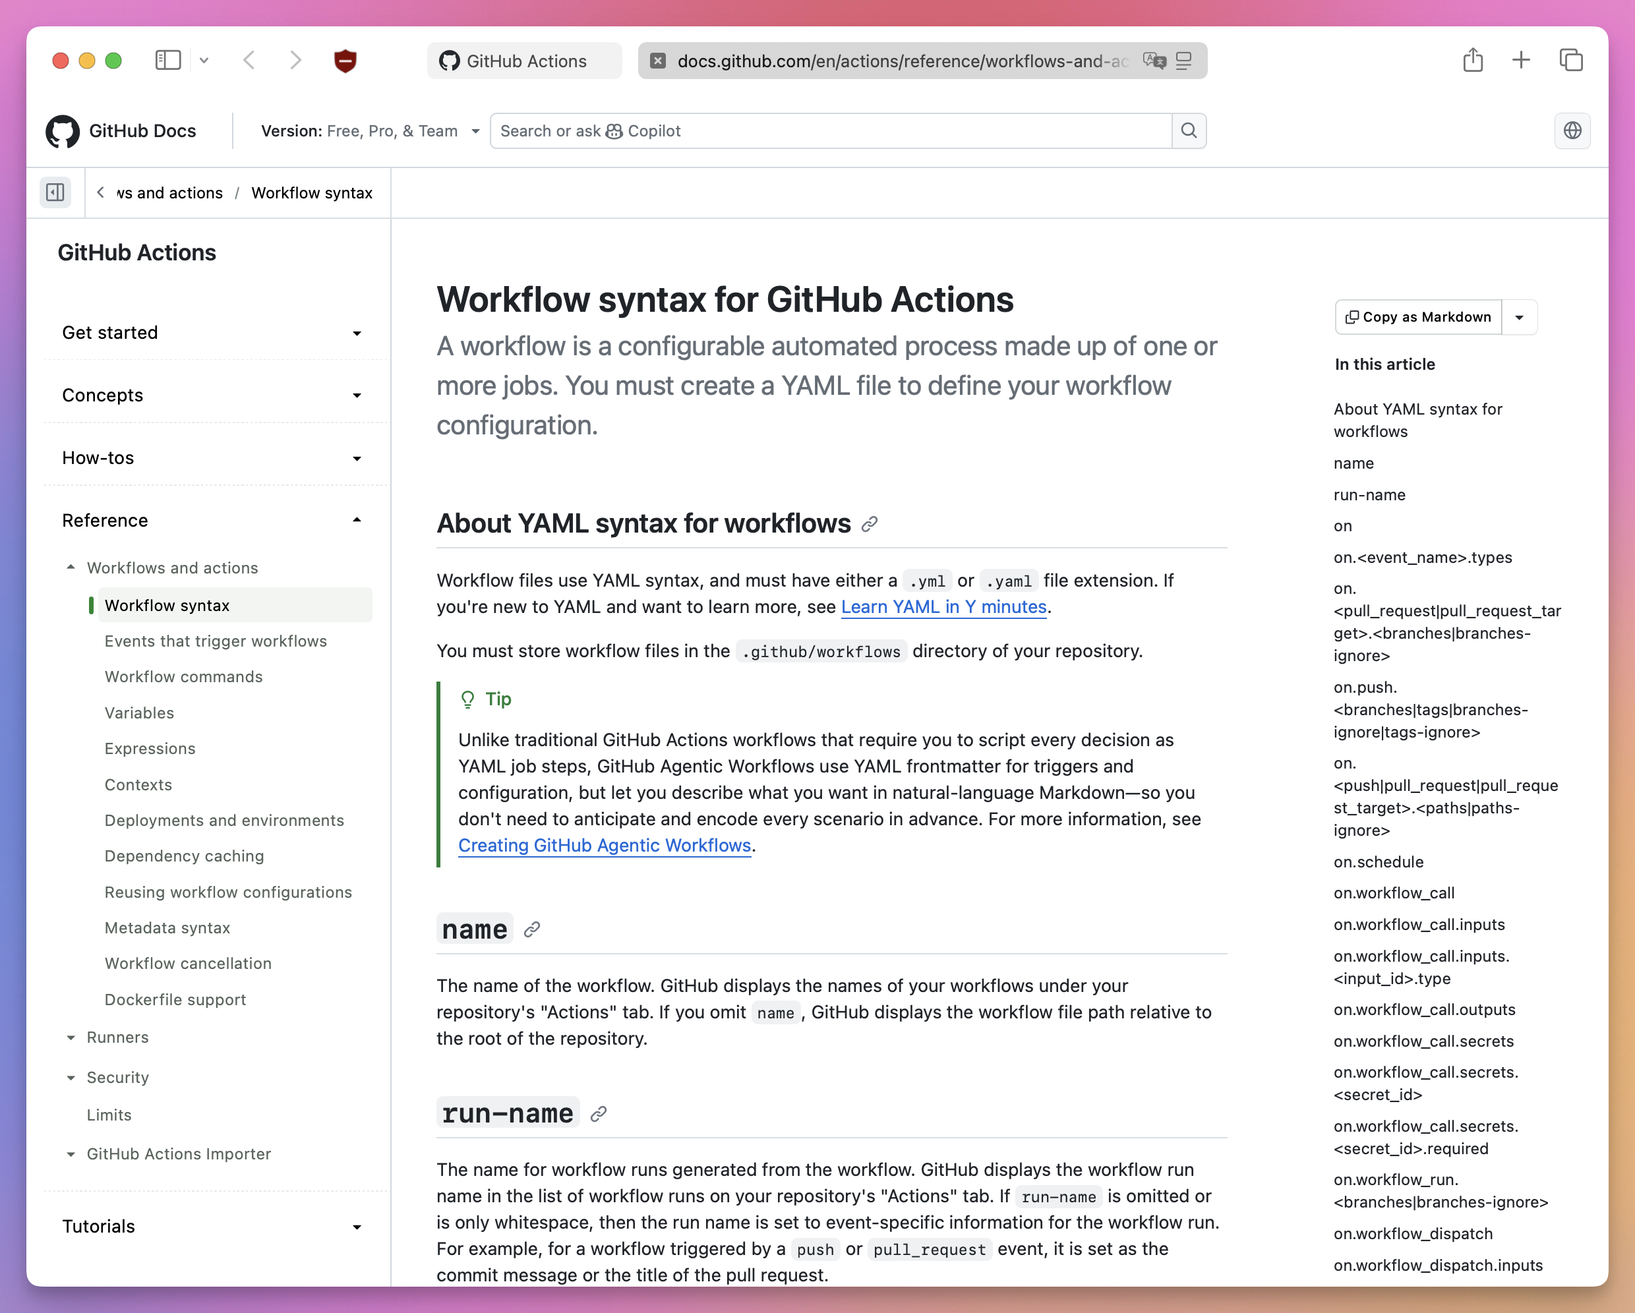
Task: Jump to on.workflow_call.outputs section
Action: (x=1423, y=1010)
